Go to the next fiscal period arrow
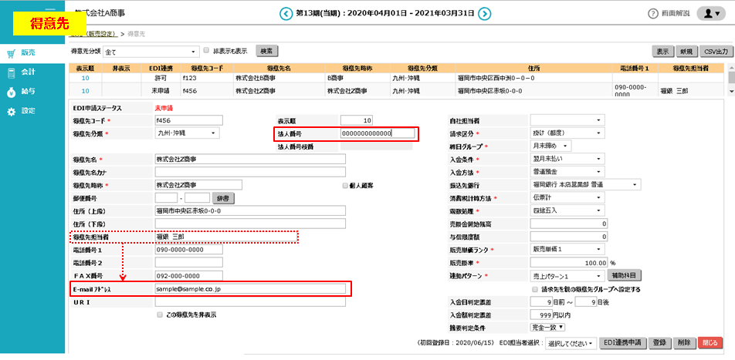The height and width of the screenshot is (360, 735). tap(484, 13)
